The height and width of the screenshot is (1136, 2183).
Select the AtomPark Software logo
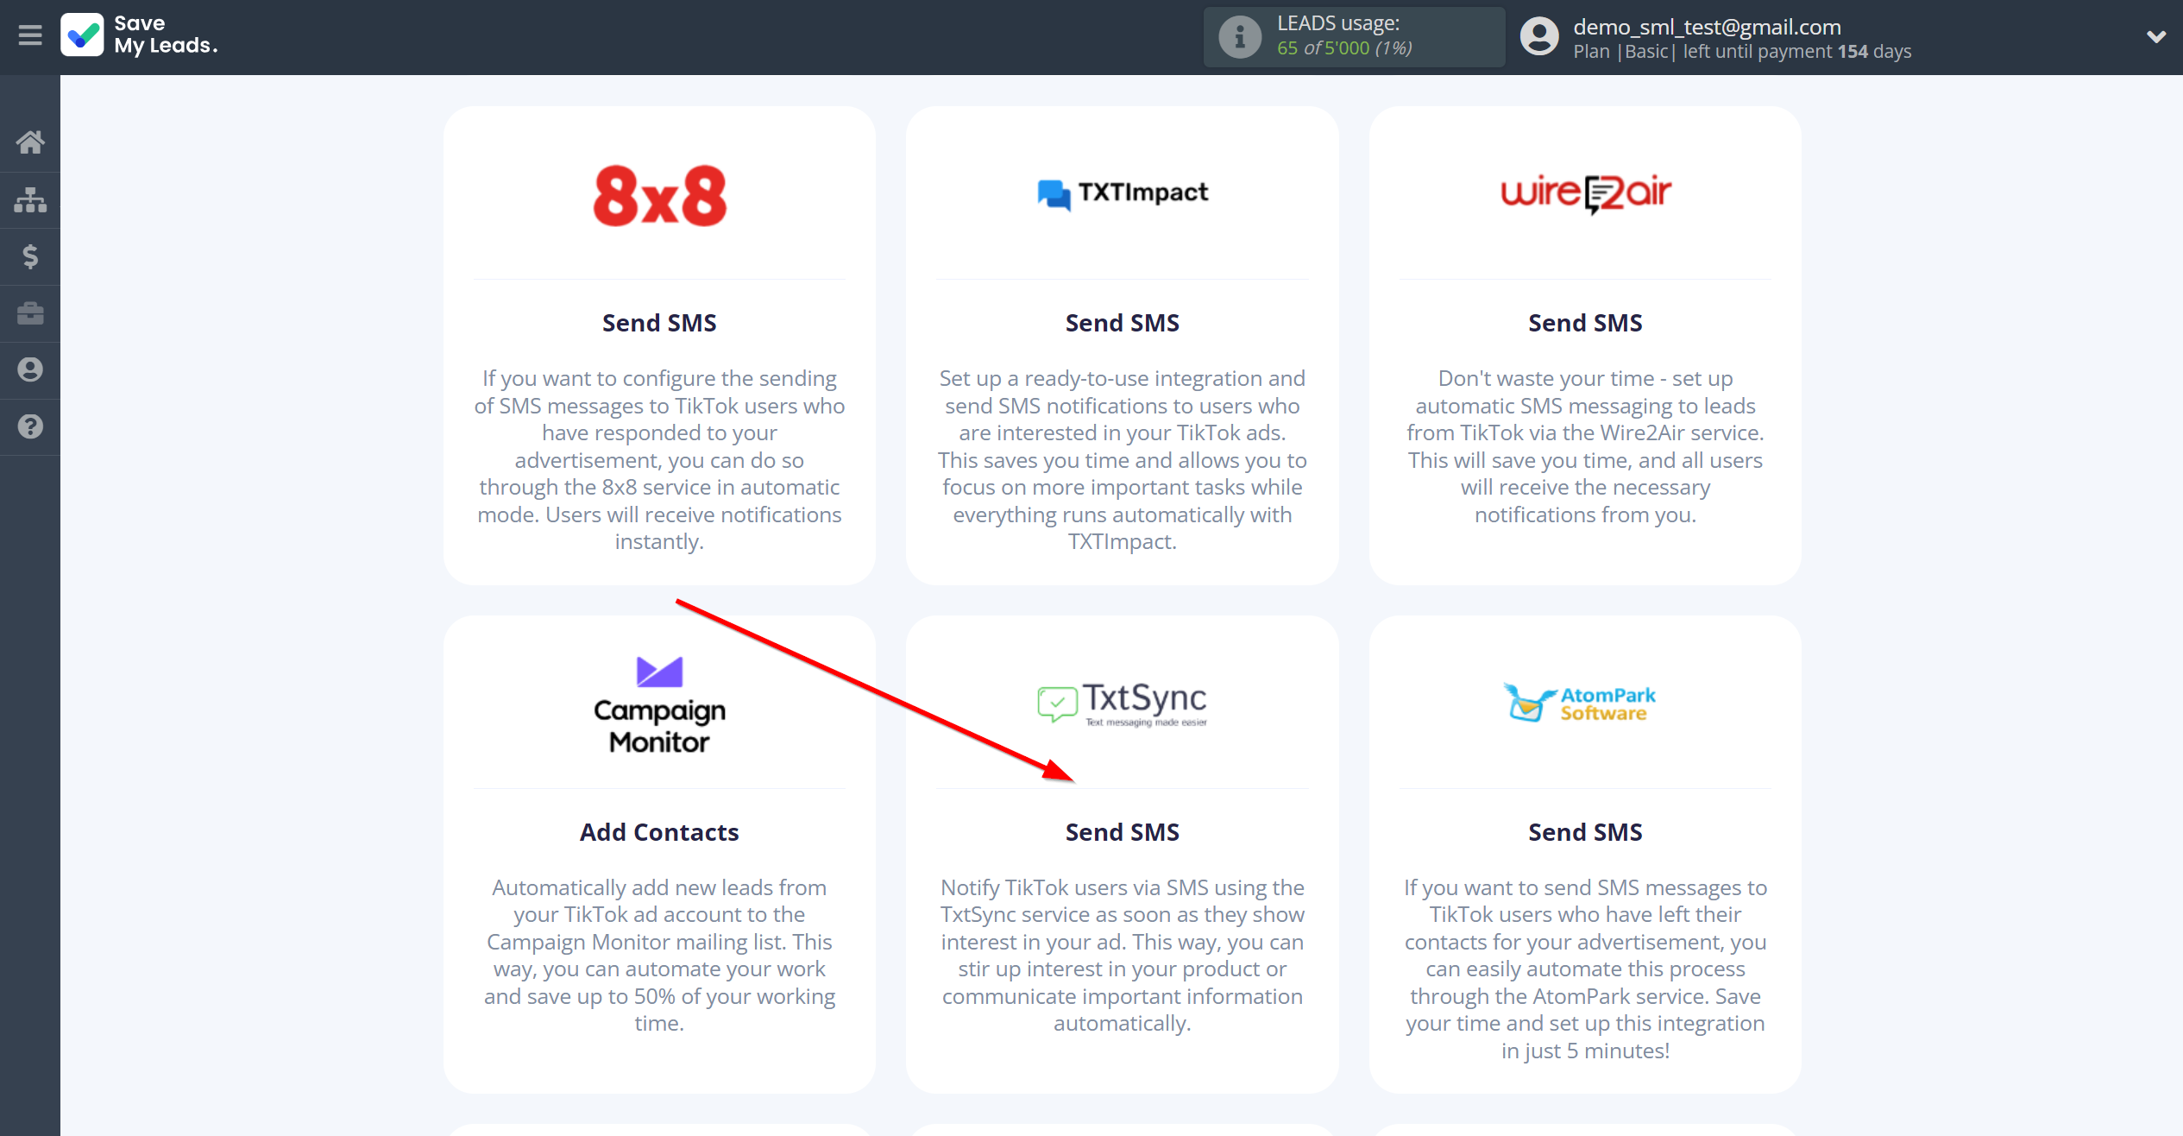point(1579,703)
